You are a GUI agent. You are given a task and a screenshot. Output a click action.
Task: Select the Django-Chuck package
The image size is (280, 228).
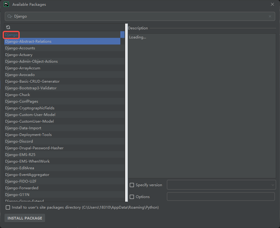point(64,94)
